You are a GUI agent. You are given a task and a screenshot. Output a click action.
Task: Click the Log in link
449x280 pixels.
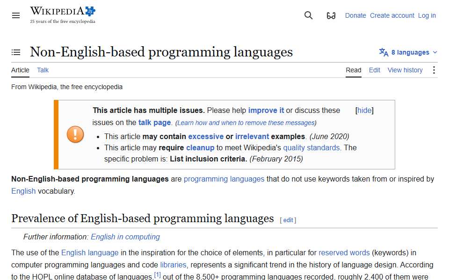pos(427,15)
